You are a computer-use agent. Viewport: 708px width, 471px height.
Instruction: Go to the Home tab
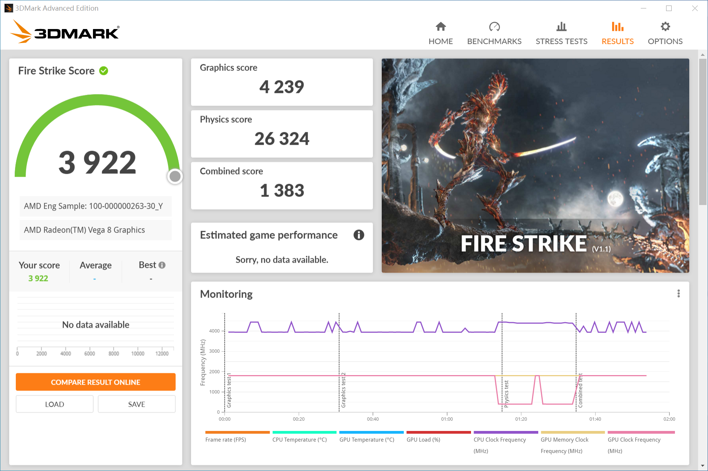point(441,34)
